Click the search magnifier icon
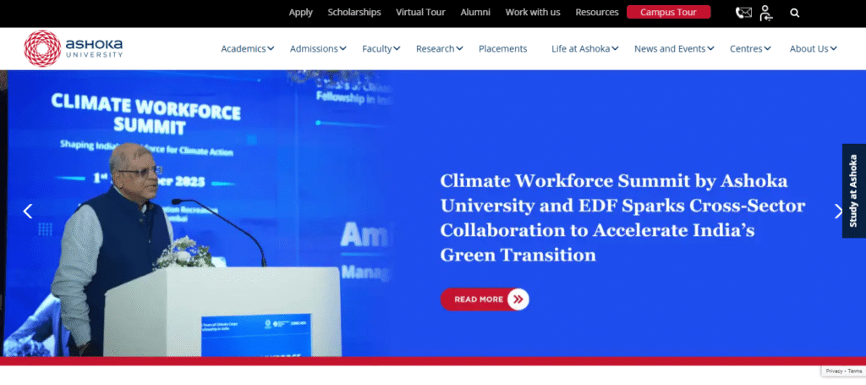This screenshot has width=866, height=385. (794, 13)
